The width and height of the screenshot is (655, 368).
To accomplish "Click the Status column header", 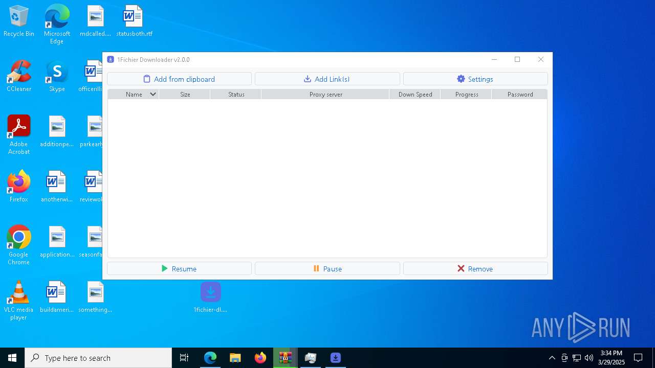I will point(236,94).
